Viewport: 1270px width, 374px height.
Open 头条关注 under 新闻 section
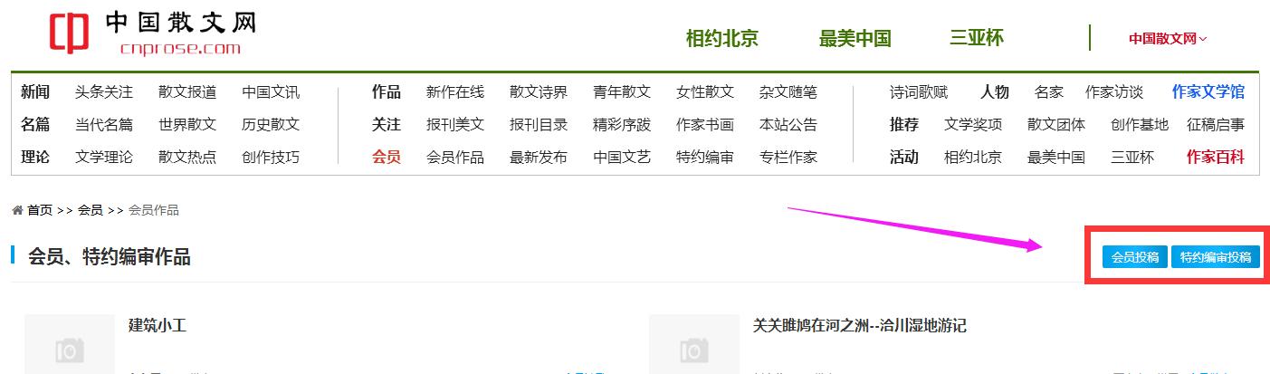104,91
